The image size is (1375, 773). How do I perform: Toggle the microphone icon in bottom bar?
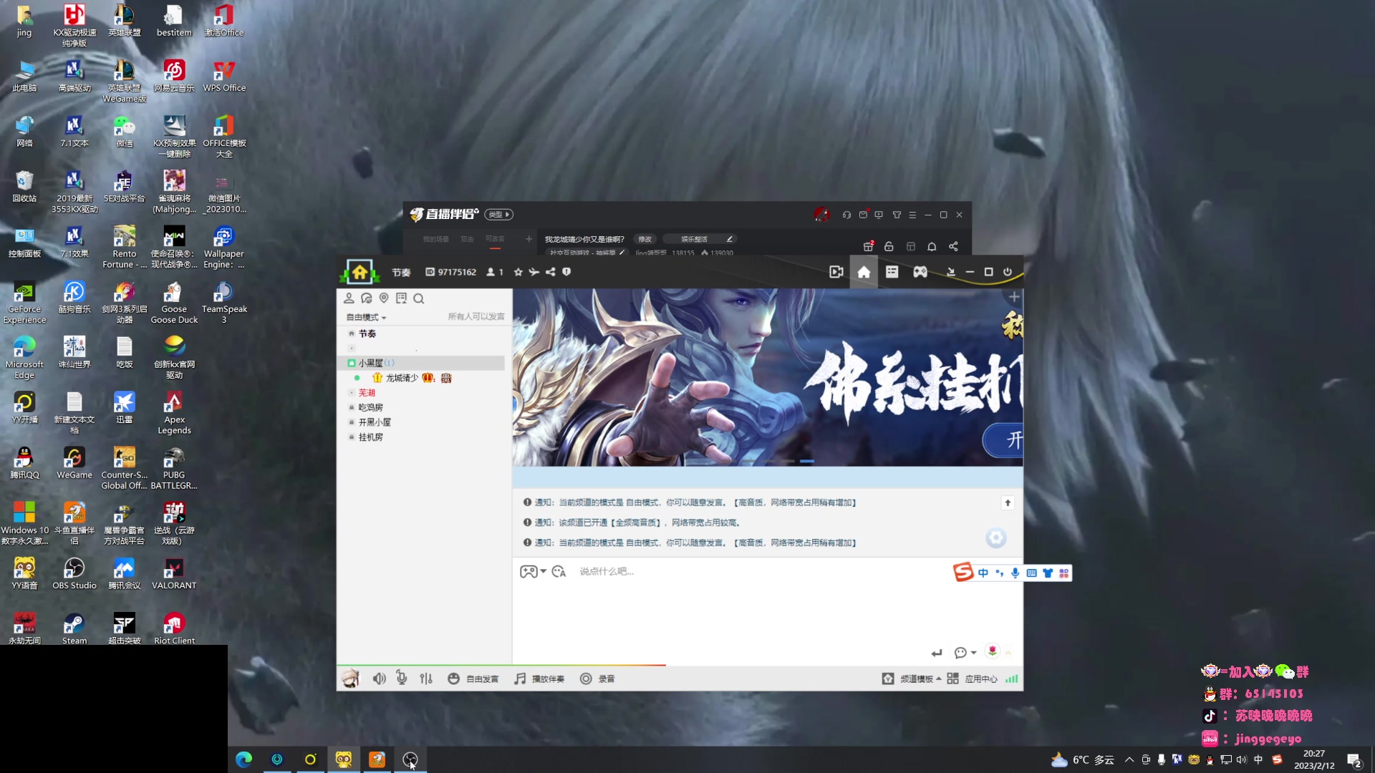[x=402, y=679]
